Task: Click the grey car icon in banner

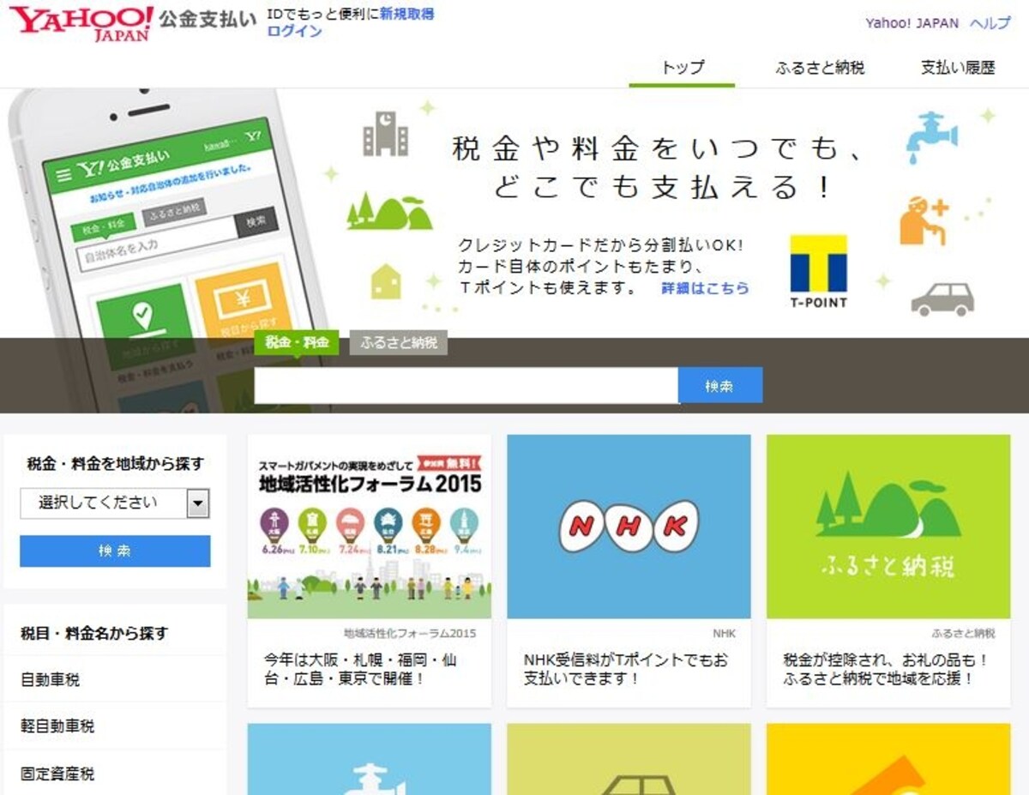Action: [942, 299]
